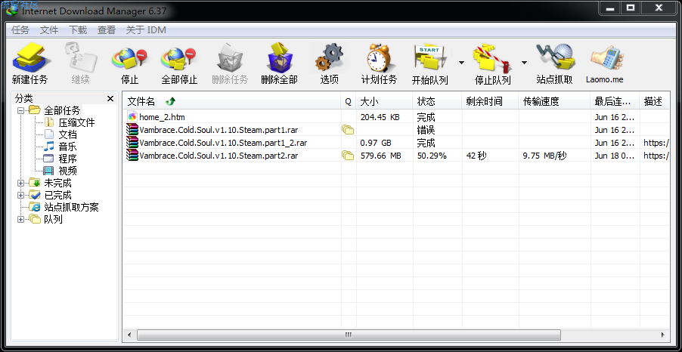Click the 停止 toolbar icon

[129, 58]
